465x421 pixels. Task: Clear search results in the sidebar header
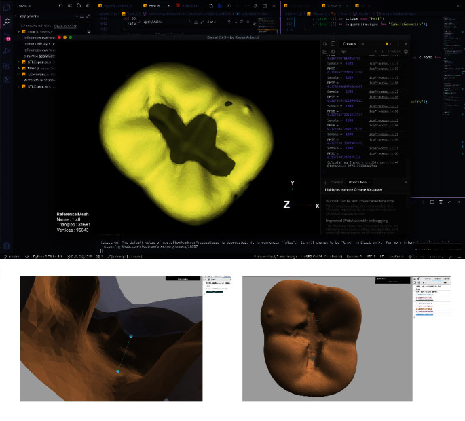[x=70, y=6]
